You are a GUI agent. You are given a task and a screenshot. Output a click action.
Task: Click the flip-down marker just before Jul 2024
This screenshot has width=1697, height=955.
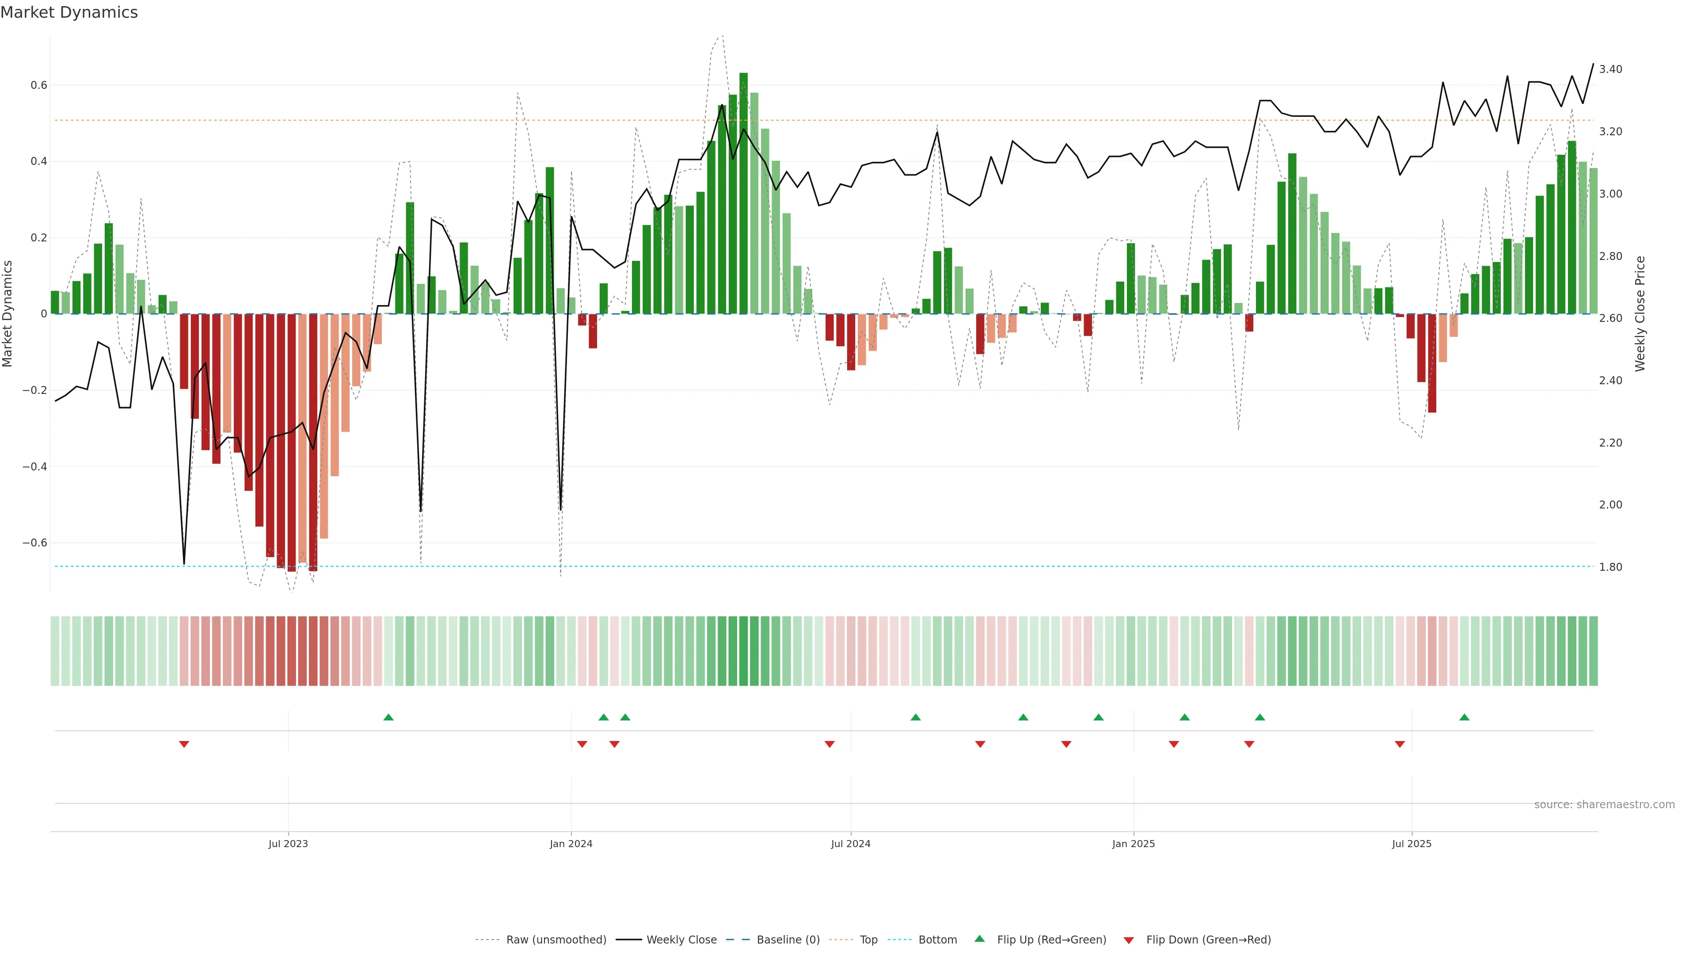[829, 744]
